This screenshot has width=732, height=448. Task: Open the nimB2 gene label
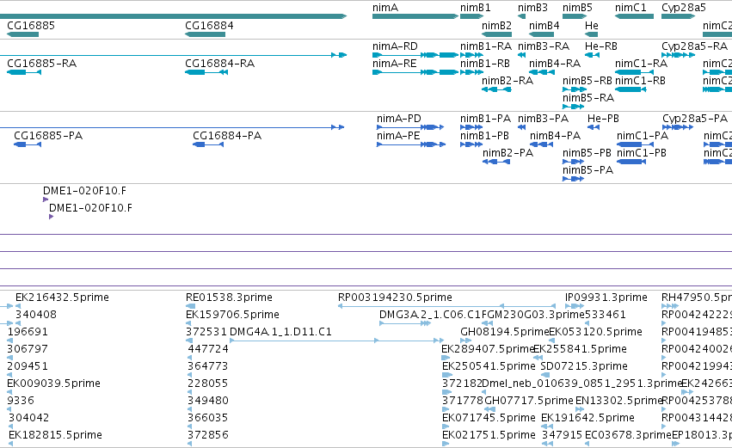point(496,26)
